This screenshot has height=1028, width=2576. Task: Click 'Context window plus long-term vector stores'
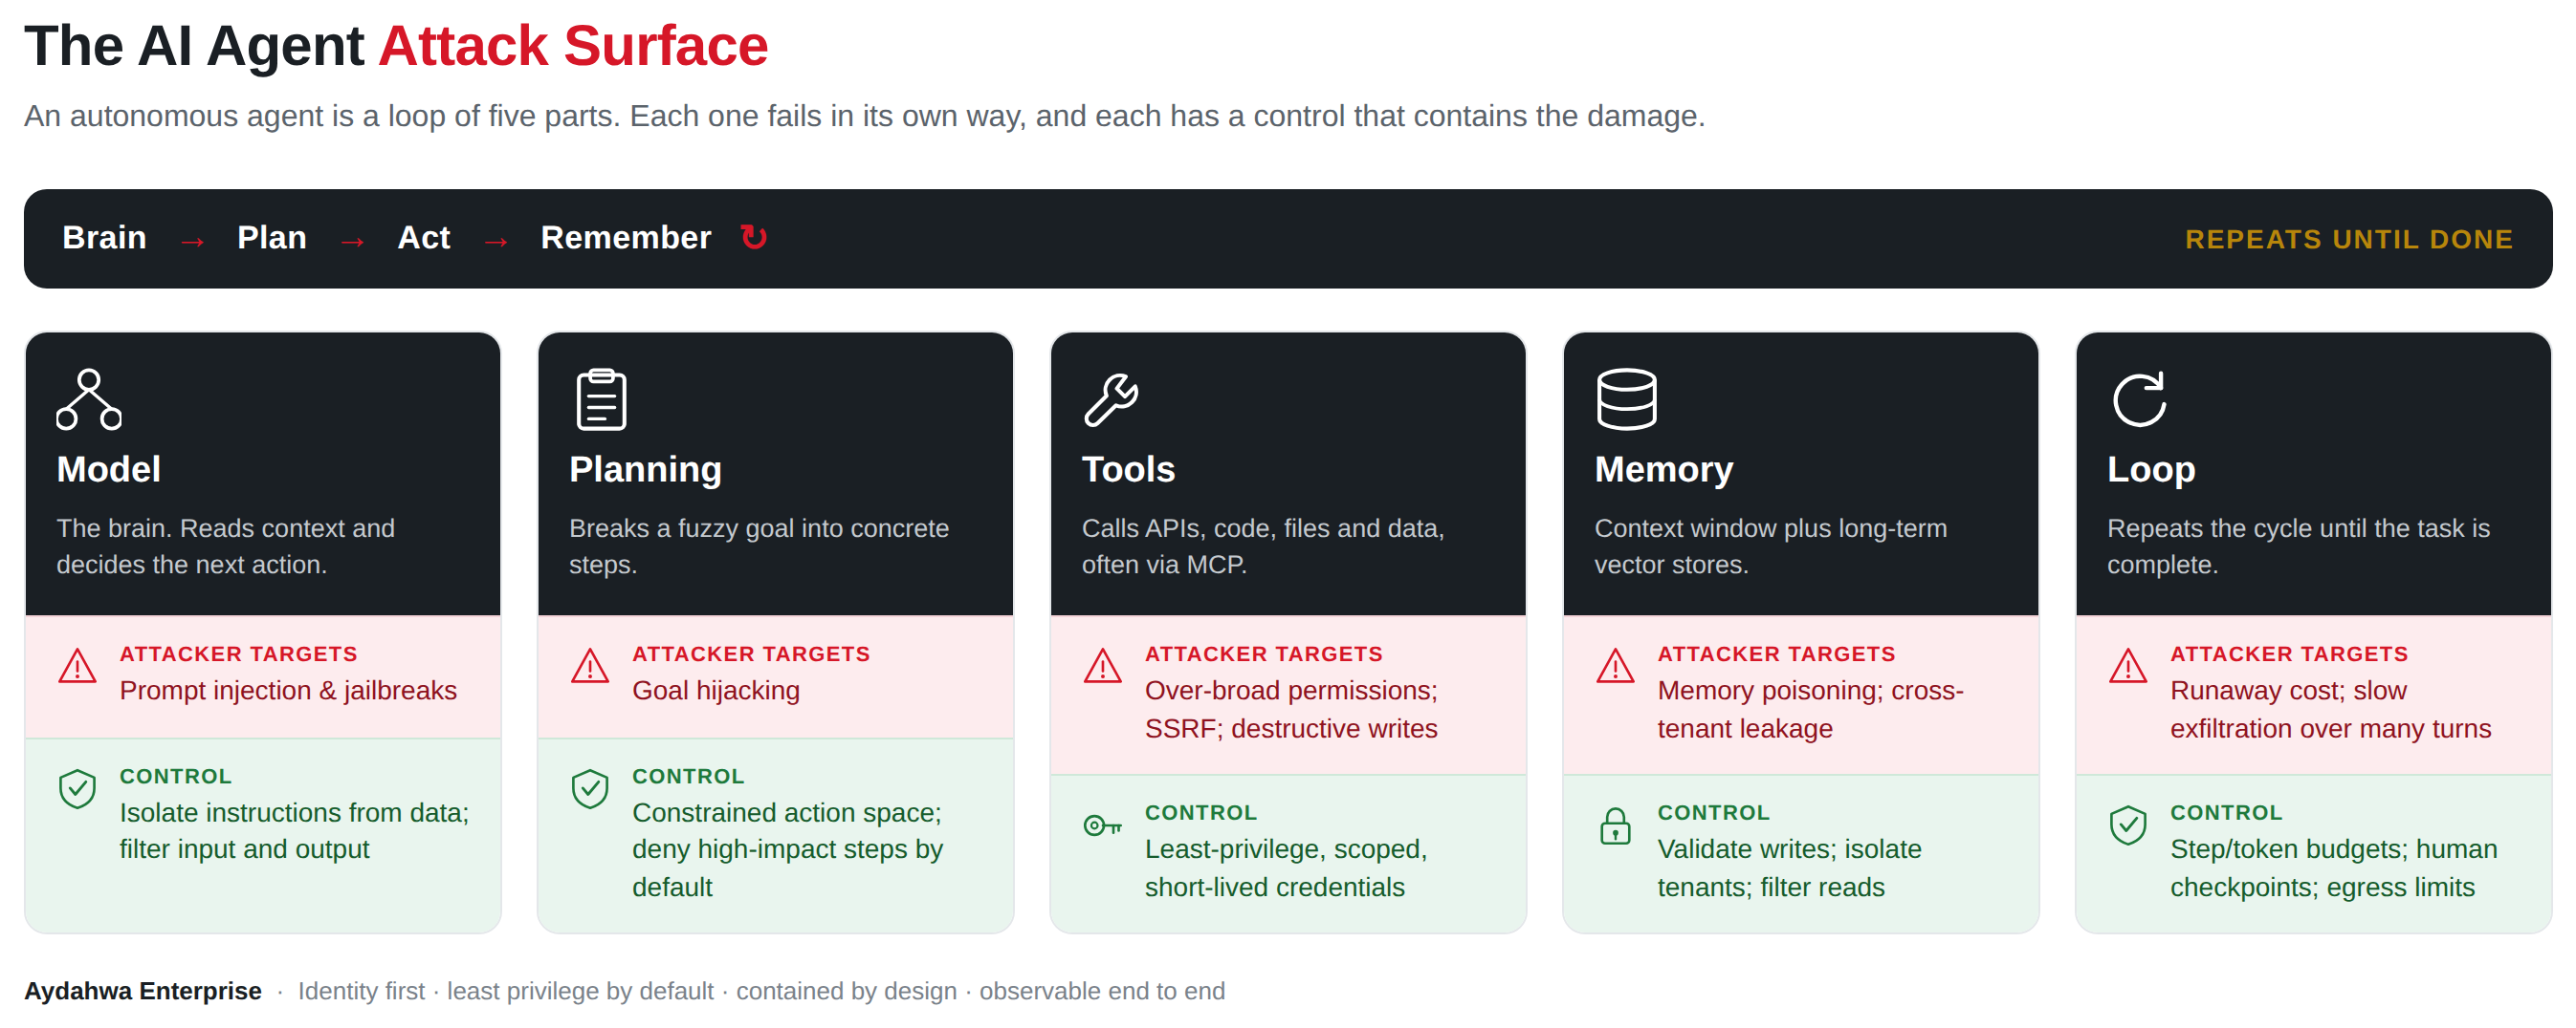(x=1770, y=546)
